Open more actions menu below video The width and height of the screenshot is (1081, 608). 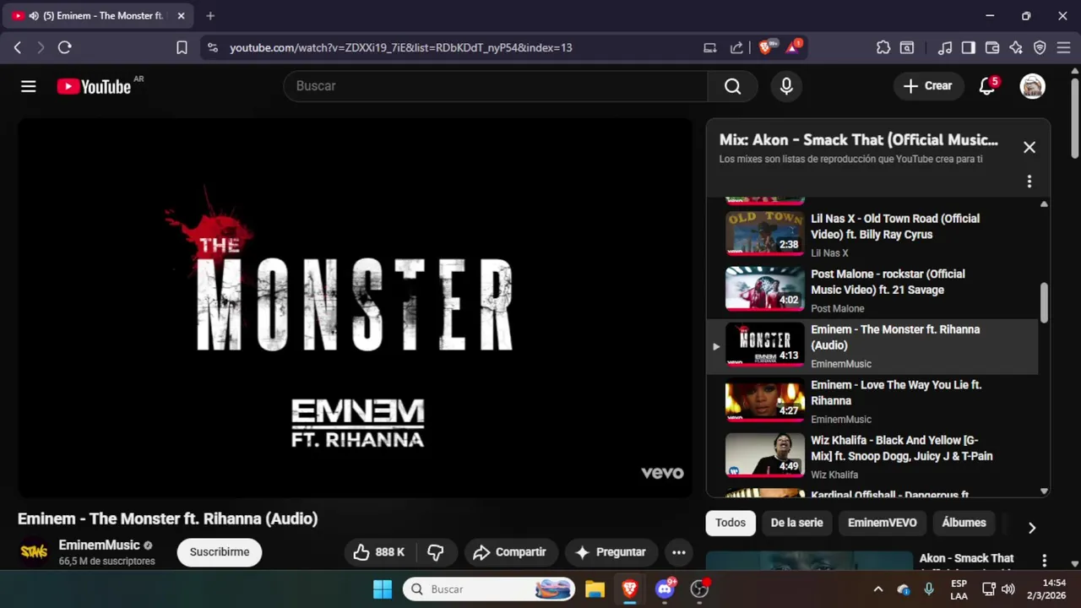[x=678, y=552]
